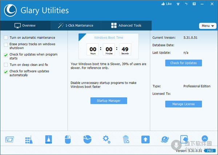Open the Software Update upload arrow icon
This screenshot has height=155, width=218.
145,139
